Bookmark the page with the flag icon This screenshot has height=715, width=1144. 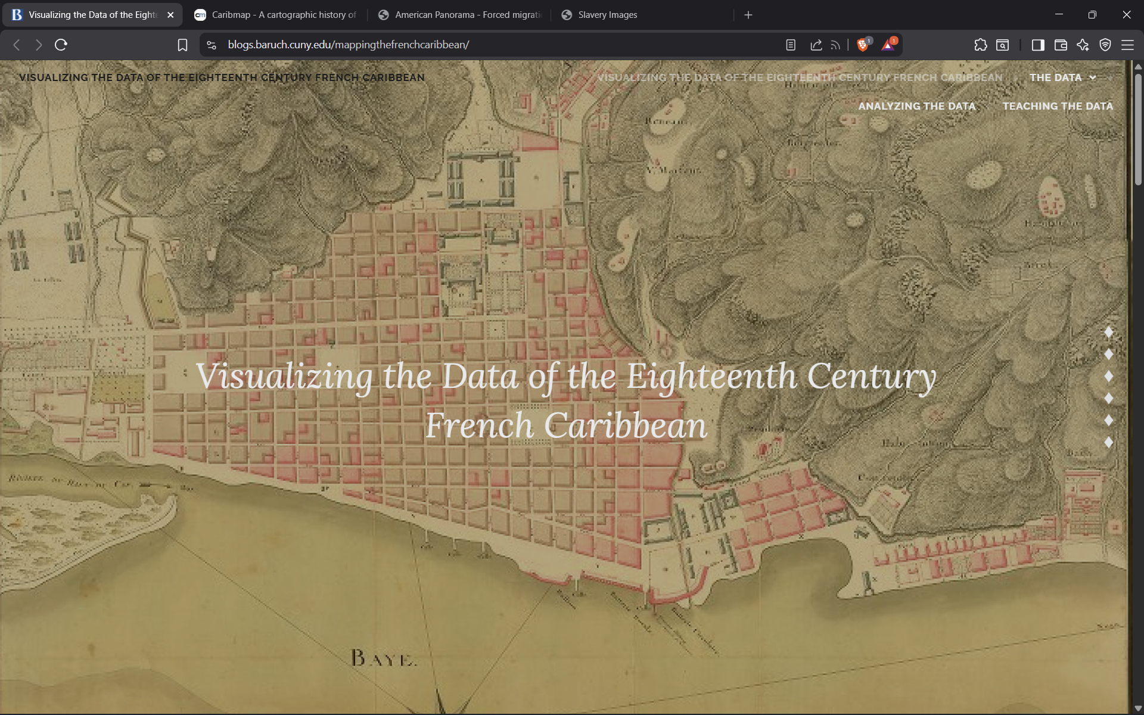[x=182, y=45]
